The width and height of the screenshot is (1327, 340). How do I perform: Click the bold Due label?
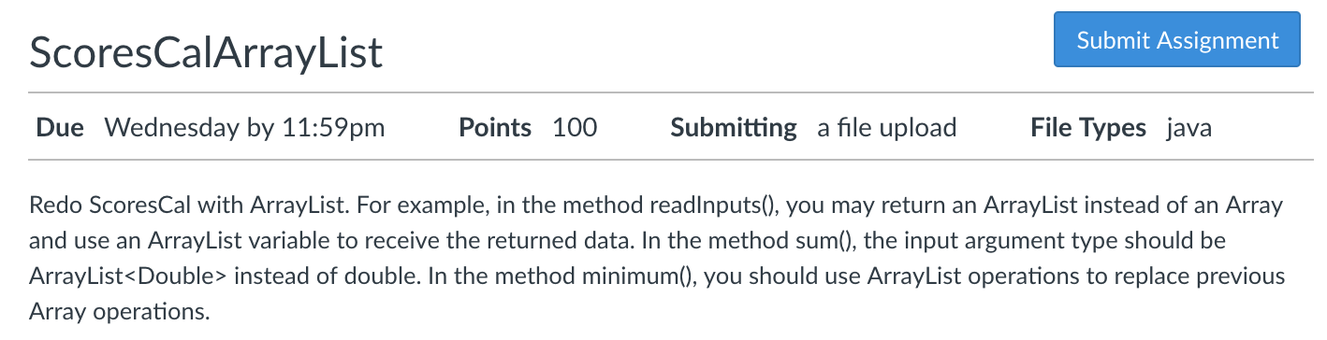pyautogui.click(x=60, y=128)
